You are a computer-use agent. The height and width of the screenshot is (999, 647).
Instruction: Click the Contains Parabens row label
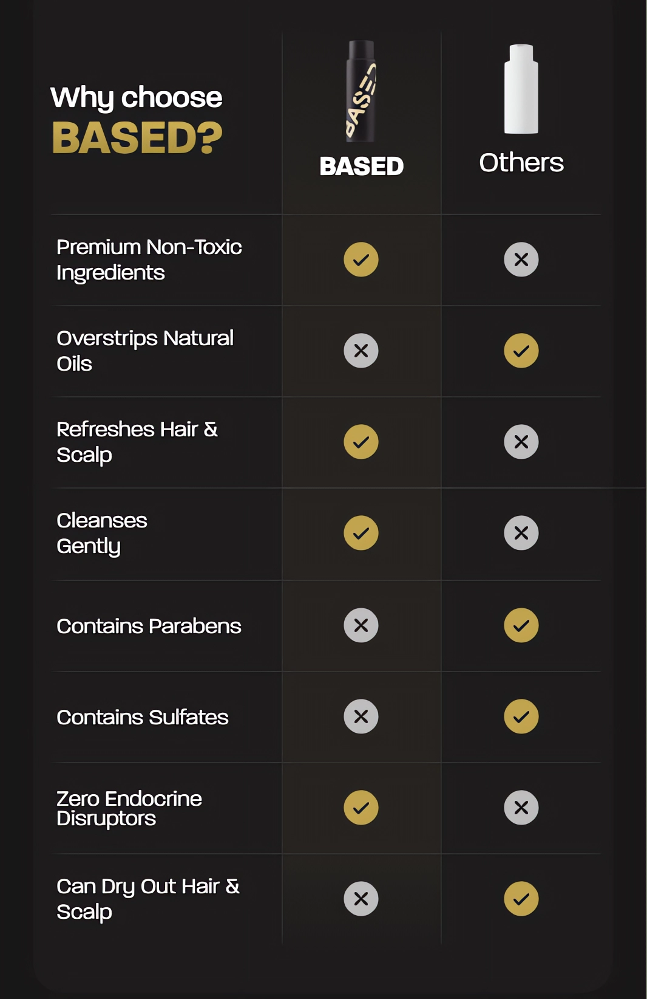[149, 626]
